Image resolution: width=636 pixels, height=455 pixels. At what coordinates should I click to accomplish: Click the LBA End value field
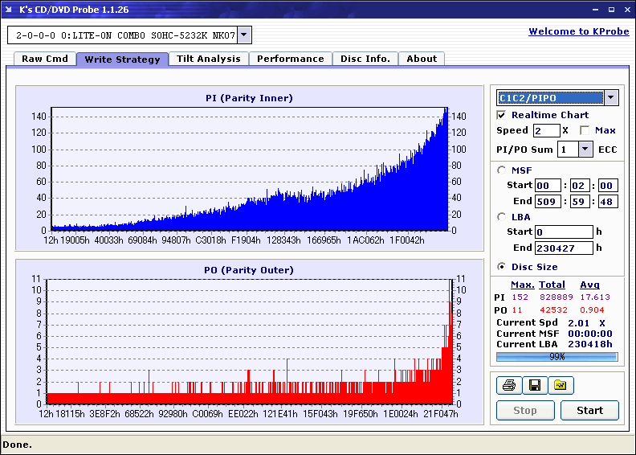[x=564, y=248]
